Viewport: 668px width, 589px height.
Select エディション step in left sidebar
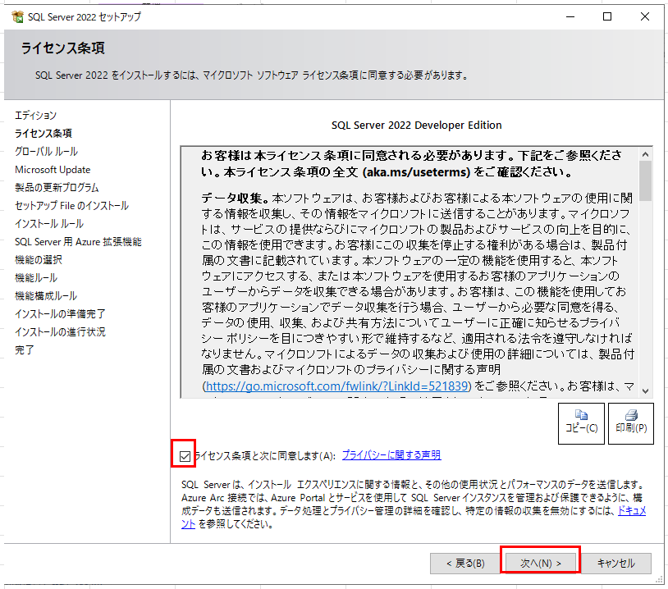tap(35, 115)
